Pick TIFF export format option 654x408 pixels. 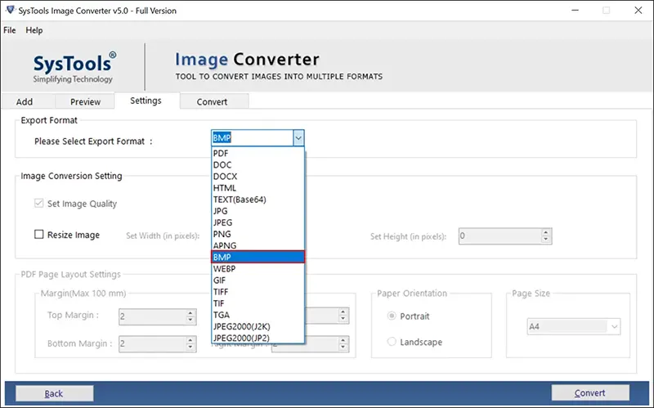[x=258, y=292]
